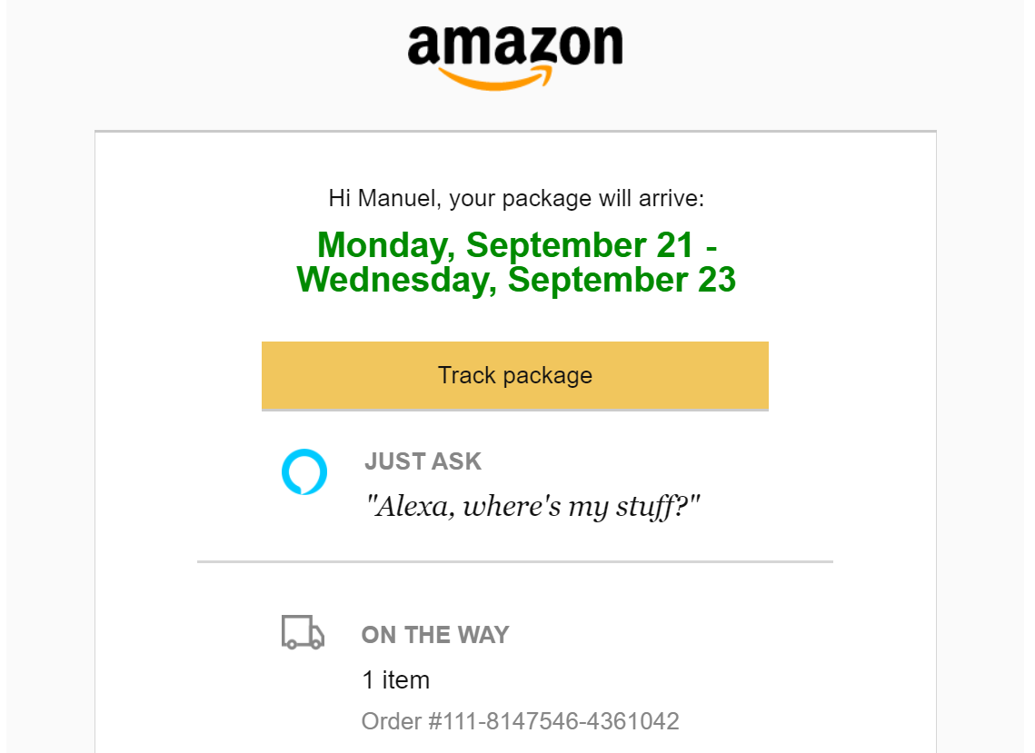
Task: Click the Amazon logo at top
Action: pos(515,47)
